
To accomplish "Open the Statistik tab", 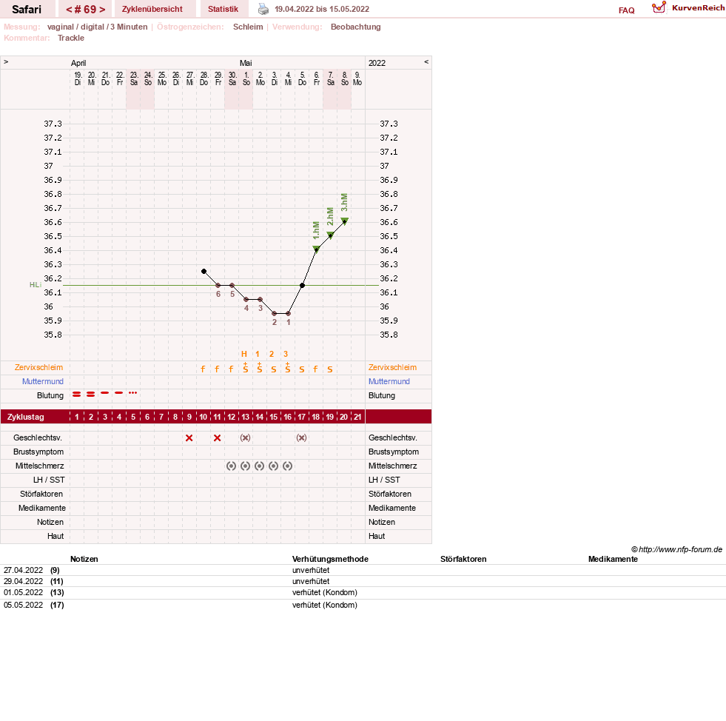I will coord(223,9).
